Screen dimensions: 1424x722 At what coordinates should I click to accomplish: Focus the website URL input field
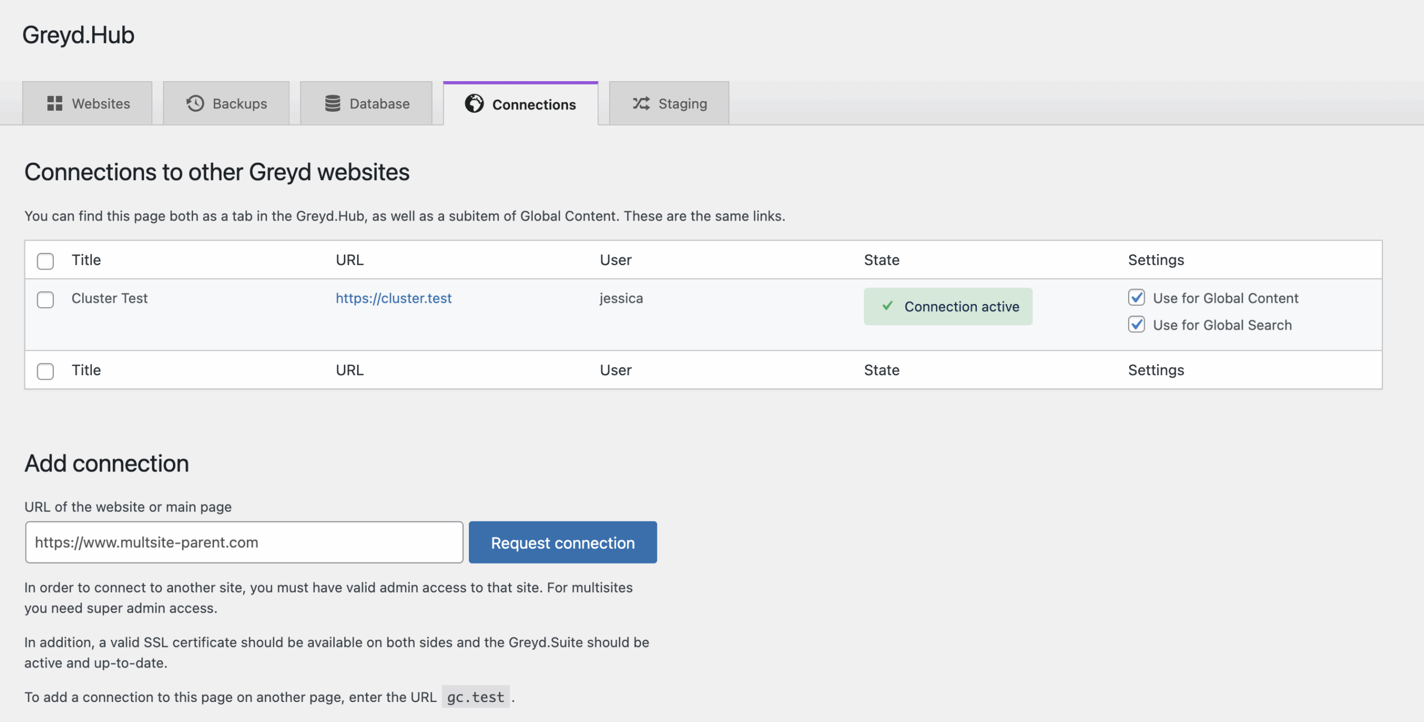[244, 542]
